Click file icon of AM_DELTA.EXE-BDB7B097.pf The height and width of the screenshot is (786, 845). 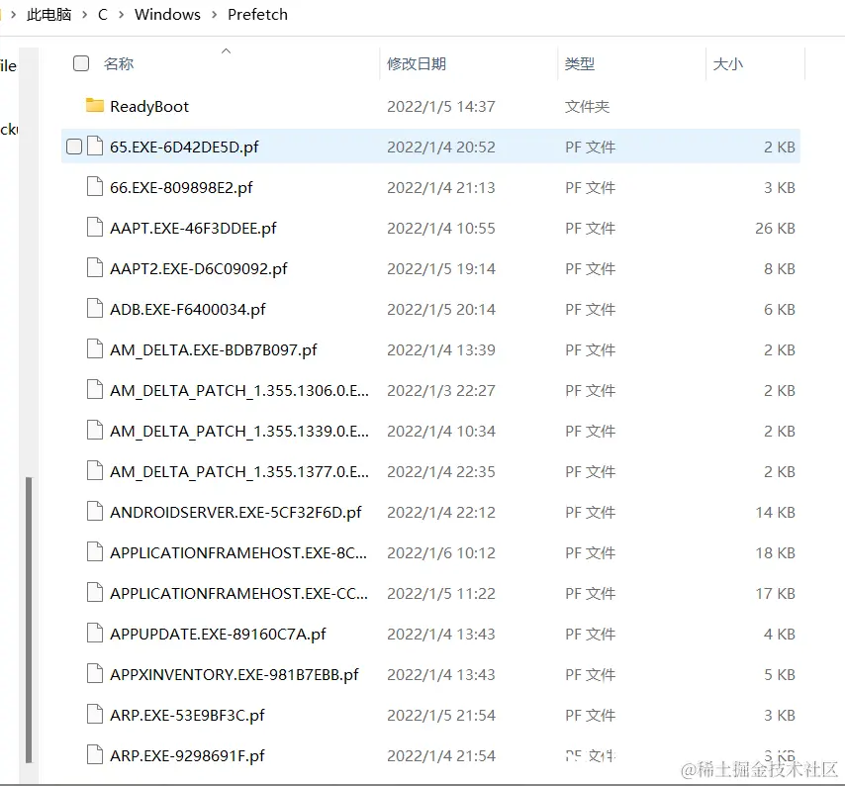point(95,348)
